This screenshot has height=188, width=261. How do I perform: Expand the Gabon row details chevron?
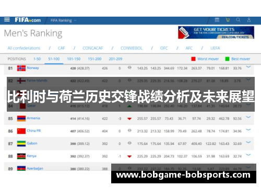point(248,142)
